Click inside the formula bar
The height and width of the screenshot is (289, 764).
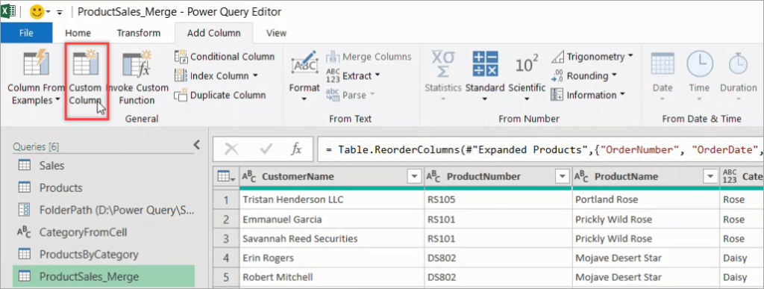click(540, 149)
